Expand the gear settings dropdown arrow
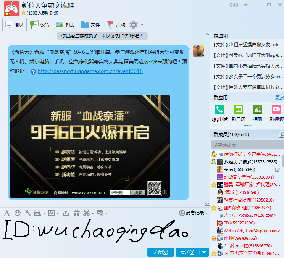 pos(142,25)
